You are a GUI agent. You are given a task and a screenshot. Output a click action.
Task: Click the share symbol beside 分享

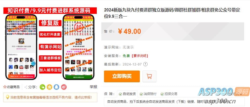click(x=26, y=87)
